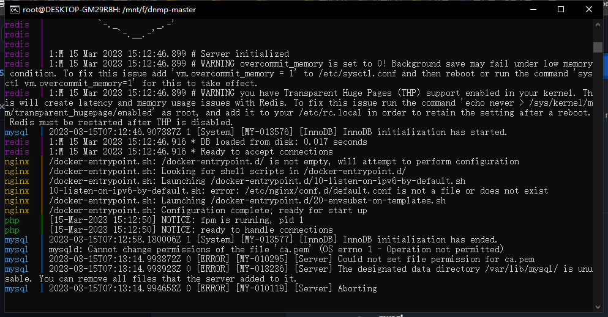Close the dnmp-master terminal window
Image resolution: width=608 pixels, height=317 pixels.
click(588, 9)
